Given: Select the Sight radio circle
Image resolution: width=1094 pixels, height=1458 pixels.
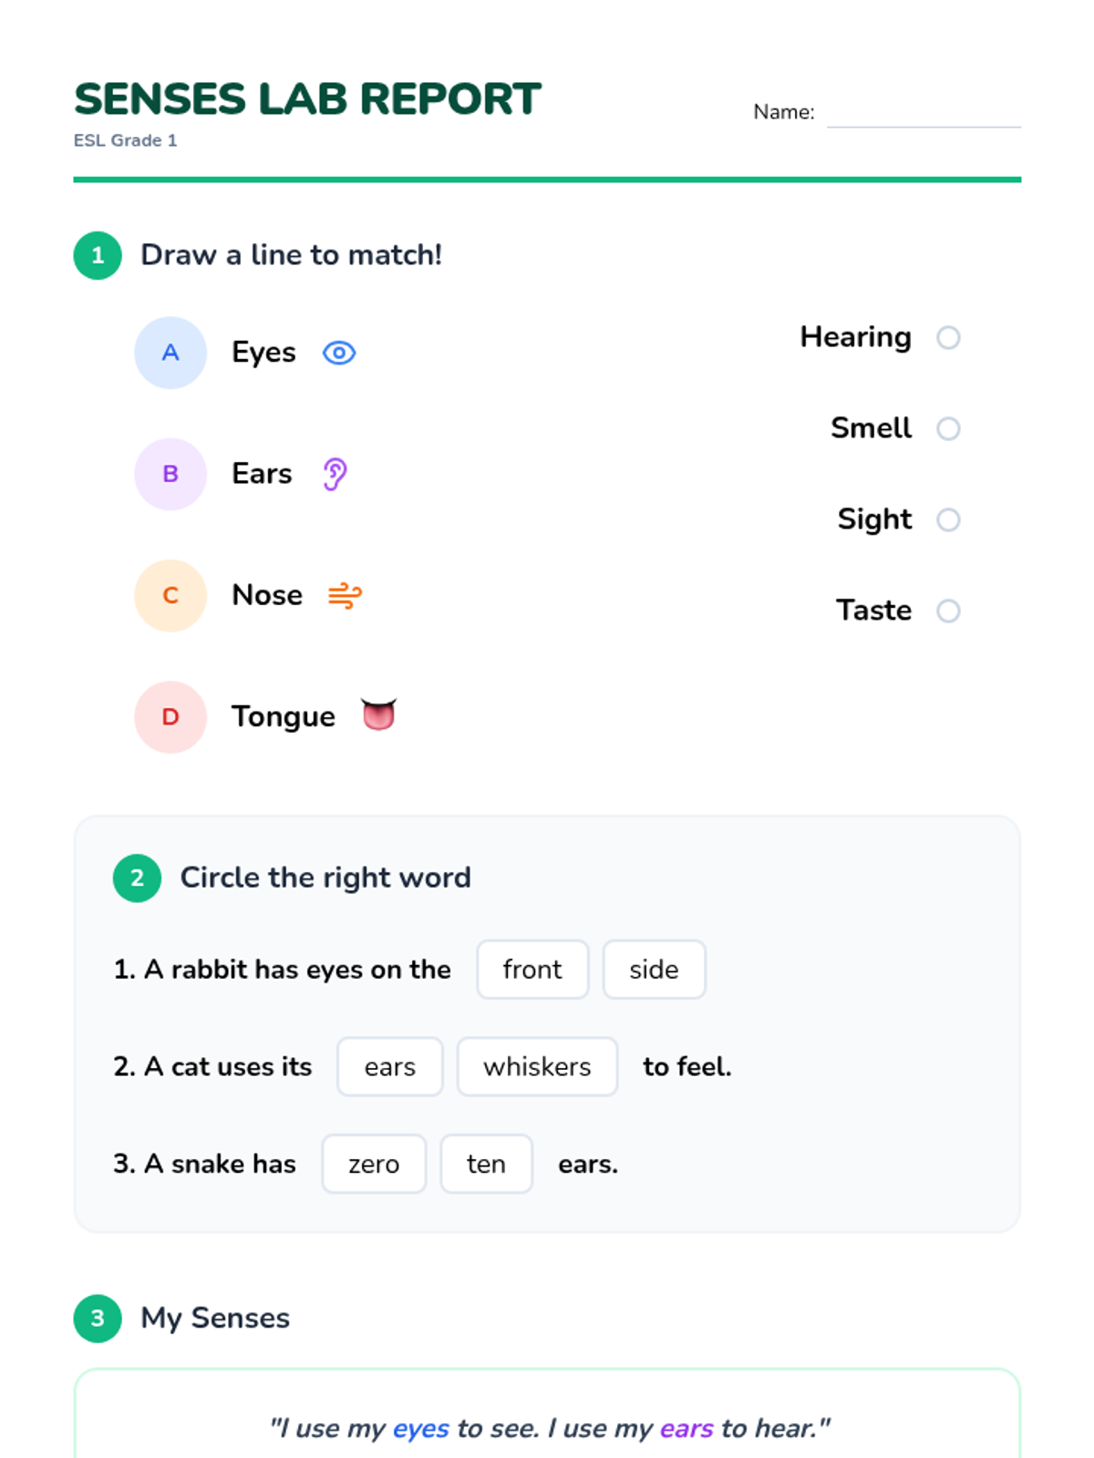Looking at the screenshot, I should tap(948, 519).
